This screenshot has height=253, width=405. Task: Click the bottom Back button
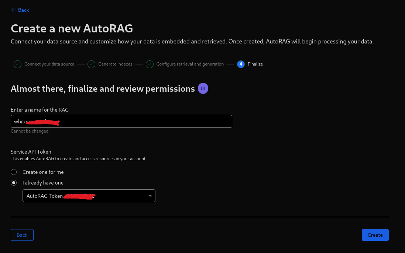coord(22,235)
